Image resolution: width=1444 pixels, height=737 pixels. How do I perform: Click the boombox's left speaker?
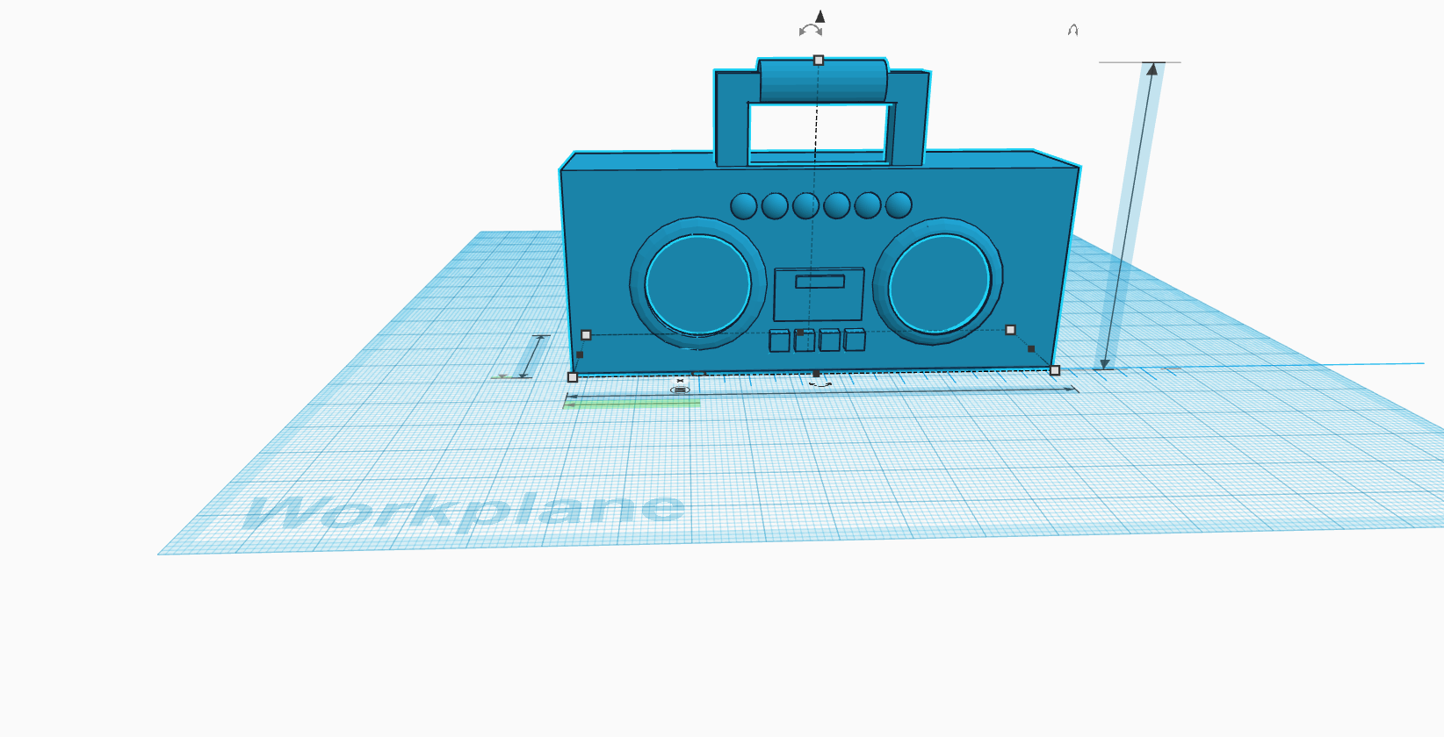tap(698, 283)
